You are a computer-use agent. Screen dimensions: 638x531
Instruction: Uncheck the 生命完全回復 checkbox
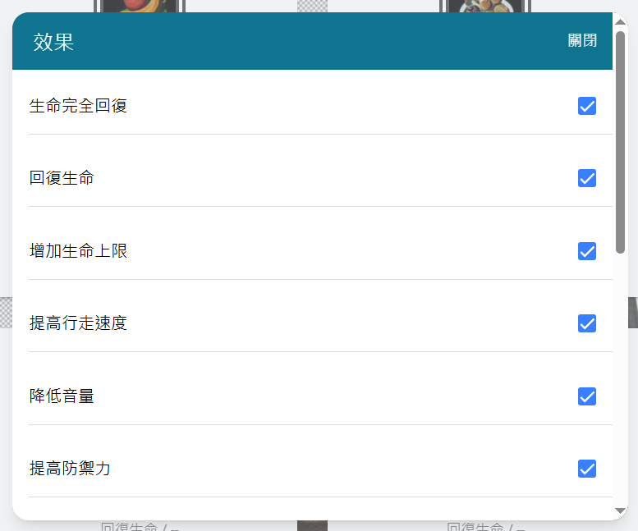(587, 106)
